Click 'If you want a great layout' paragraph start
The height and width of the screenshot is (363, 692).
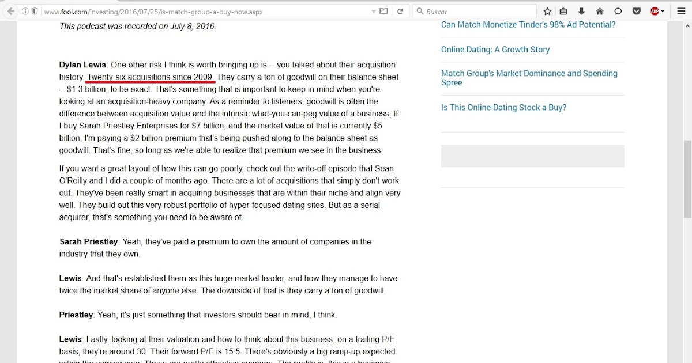[226, 168]
